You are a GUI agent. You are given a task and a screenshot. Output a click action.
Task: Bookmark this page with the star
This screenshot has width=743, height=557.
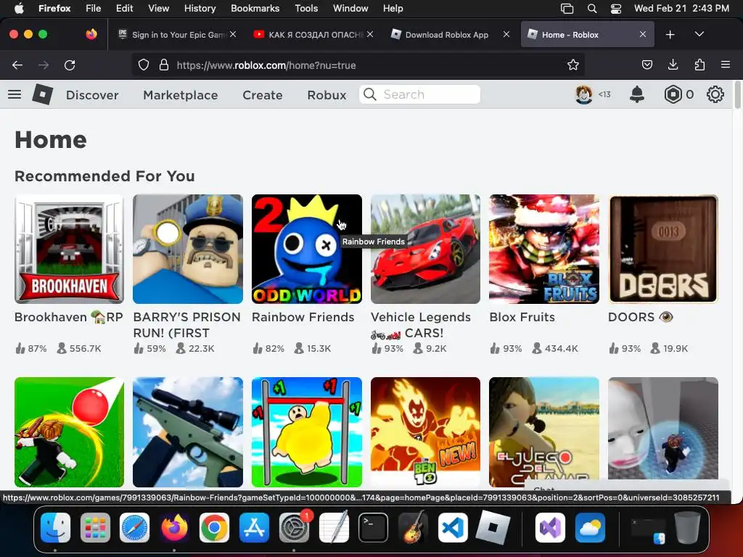click(573, 65)
